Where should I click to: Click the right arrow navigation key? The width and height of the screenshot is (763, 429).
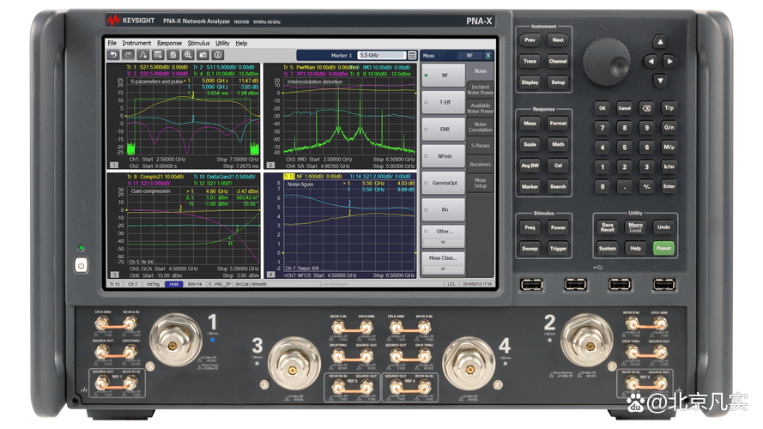pyautogui.click(x=670, y=61)
